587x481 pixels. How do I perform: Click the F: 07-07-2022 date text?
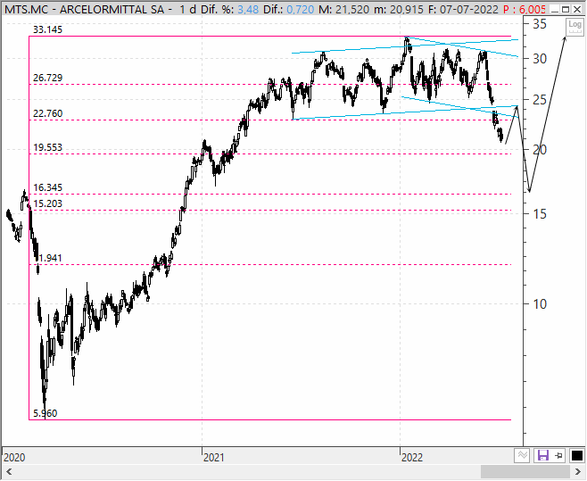tap(463, 9)
